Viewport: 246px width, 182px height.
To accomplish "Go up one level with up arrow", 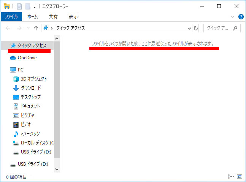I will pos(36,28).
